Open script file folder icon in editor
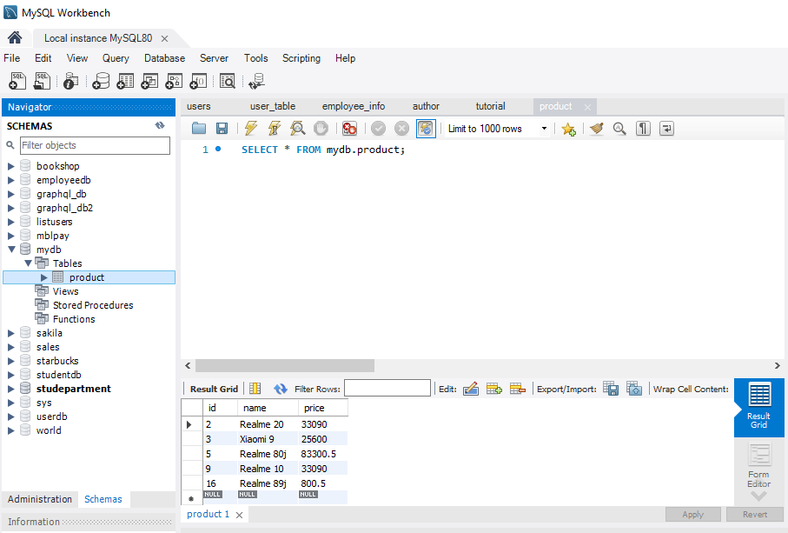 tap(199, 129)
